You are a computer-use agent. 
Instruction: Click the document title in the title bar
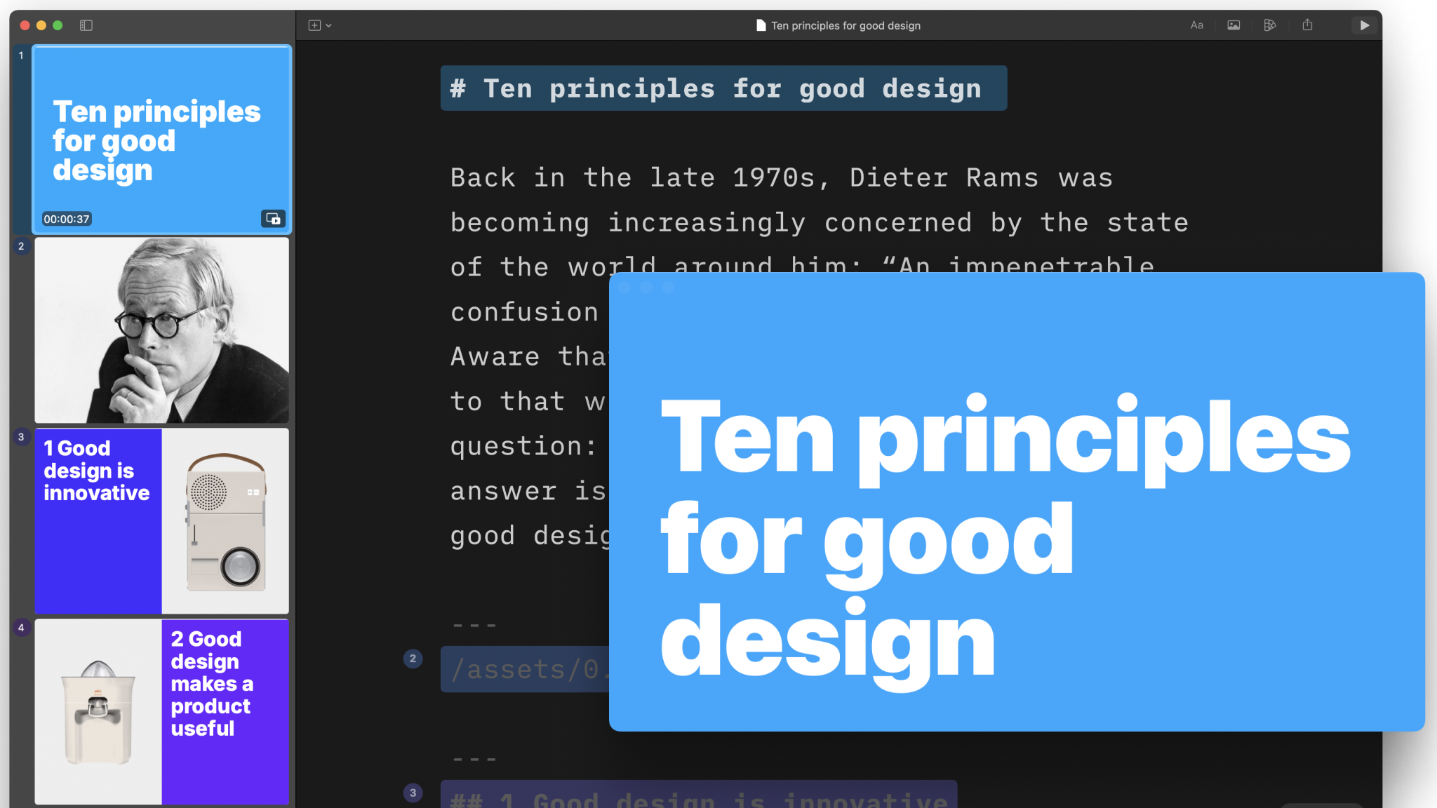(846, 25)
